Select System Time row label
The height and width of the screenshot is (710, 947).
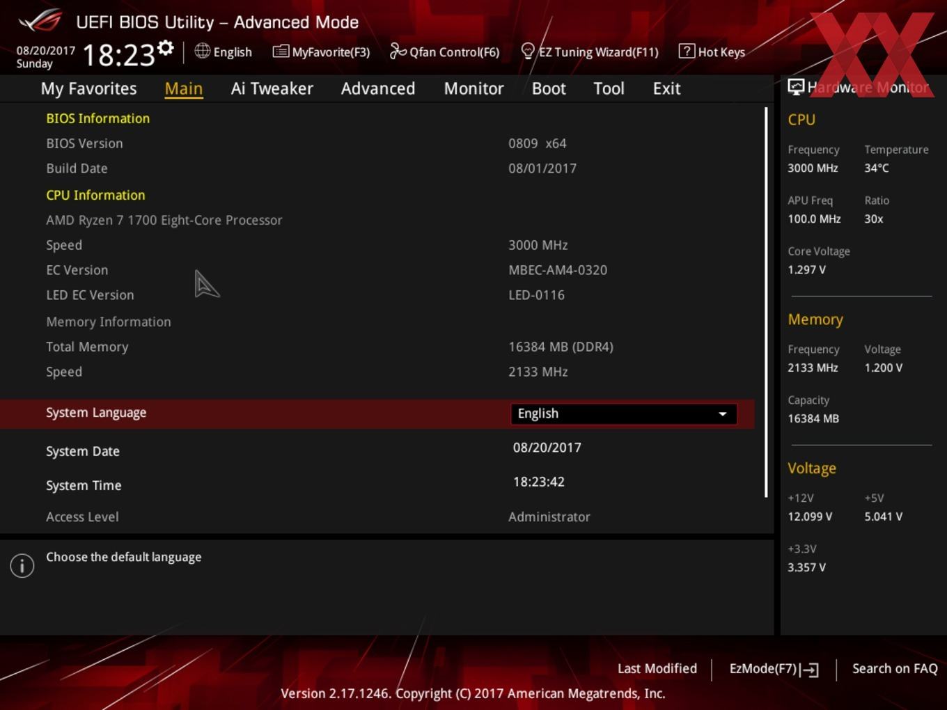point(84,485)
